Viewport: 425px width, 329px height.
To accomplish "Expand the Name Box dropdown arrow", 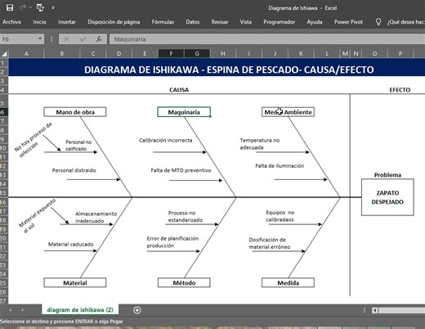I will pyautogui.click(x=40, y=38).
